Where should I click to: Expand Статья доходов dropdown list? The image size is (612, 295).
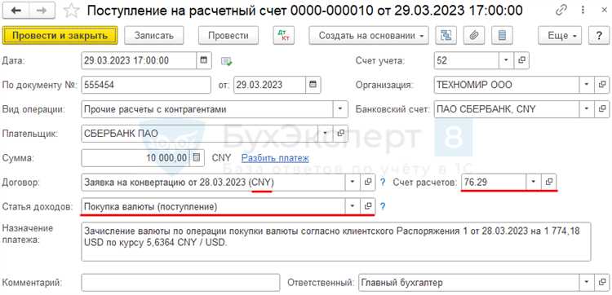(353, 206)
